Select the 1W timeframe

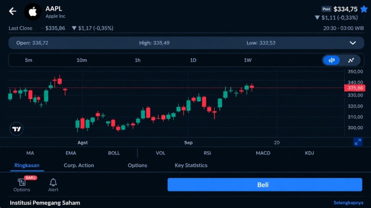[x=248, y=60]
